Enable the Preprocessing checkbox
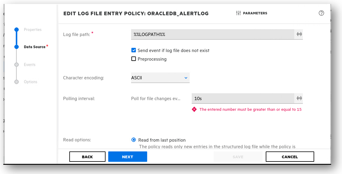Image resolution: width=342 pixels, height=174 pixels. 134,59
